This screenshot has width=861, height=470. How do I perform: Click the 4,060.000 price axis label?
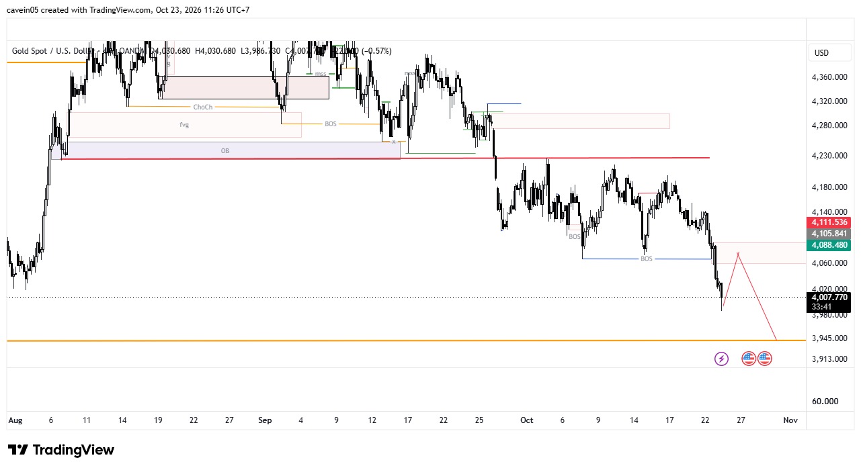coord(828,263)
